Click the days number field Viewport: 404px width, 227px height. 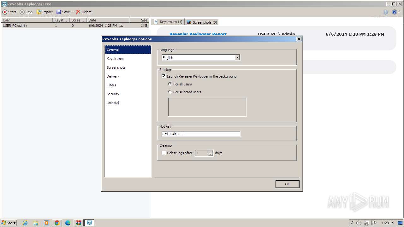point(201,153)
